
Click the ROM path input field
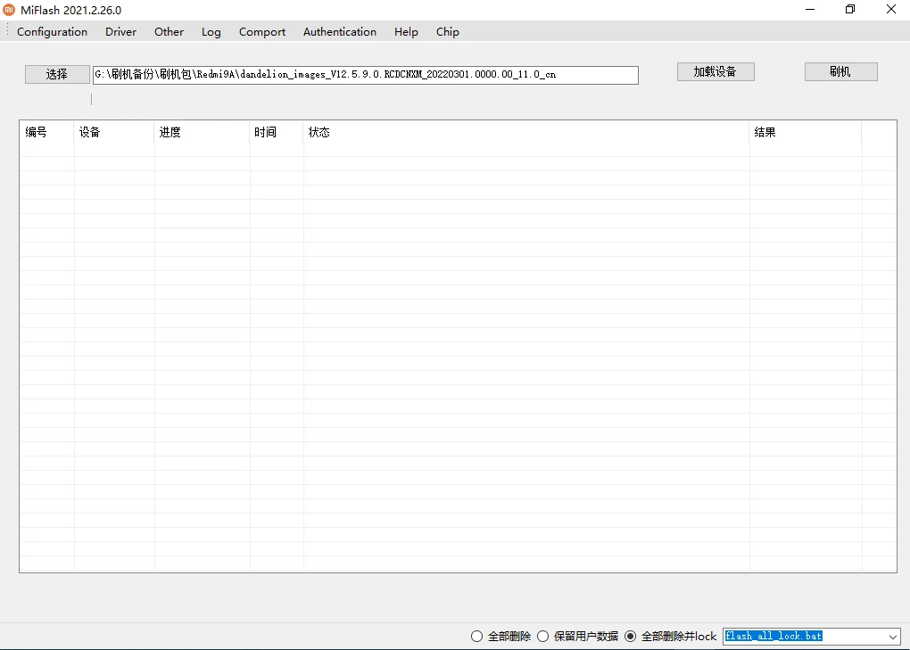[366, 75]
